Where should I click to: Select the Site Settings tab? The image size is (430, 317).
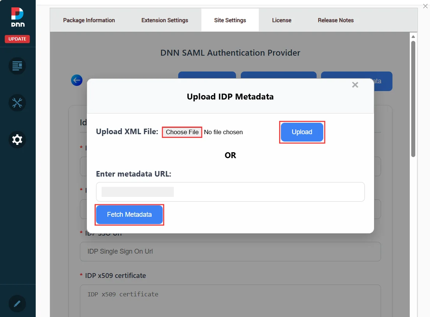230,20
